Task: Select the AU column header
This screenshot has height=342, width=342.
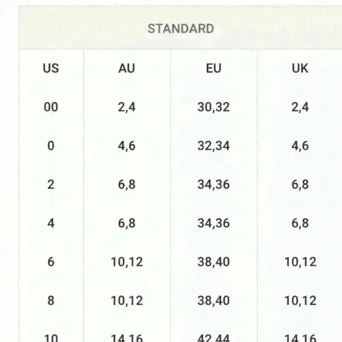Action: pos(127,68)
